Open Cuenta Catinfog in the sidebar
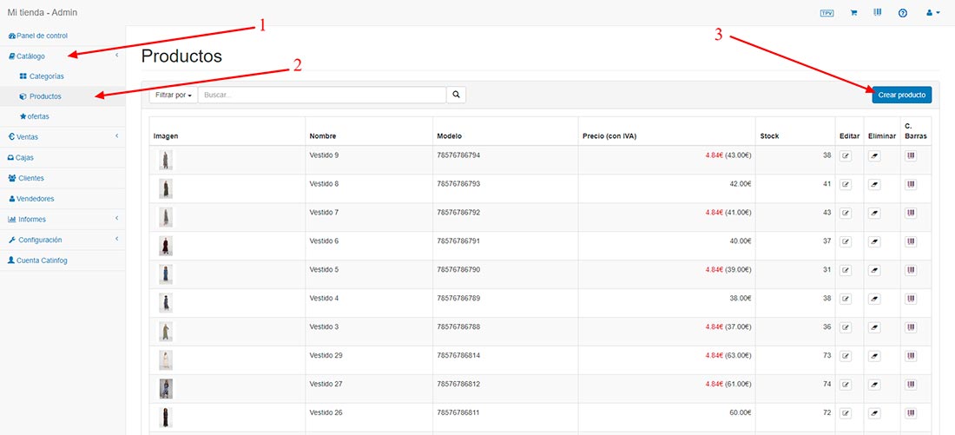 coord(37,260)
